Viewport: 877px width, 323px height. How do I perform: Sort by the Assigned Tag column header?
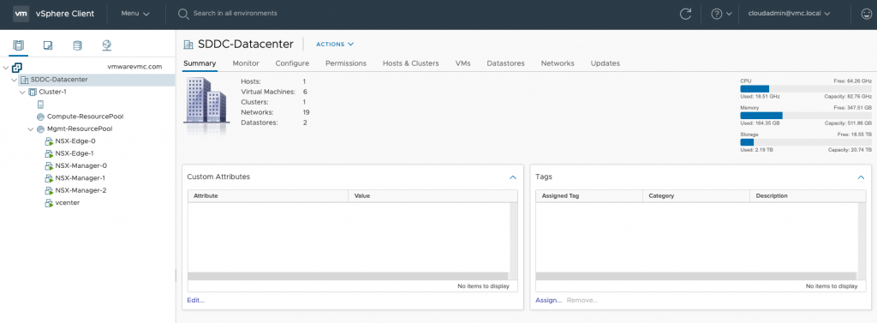point(589,196)
